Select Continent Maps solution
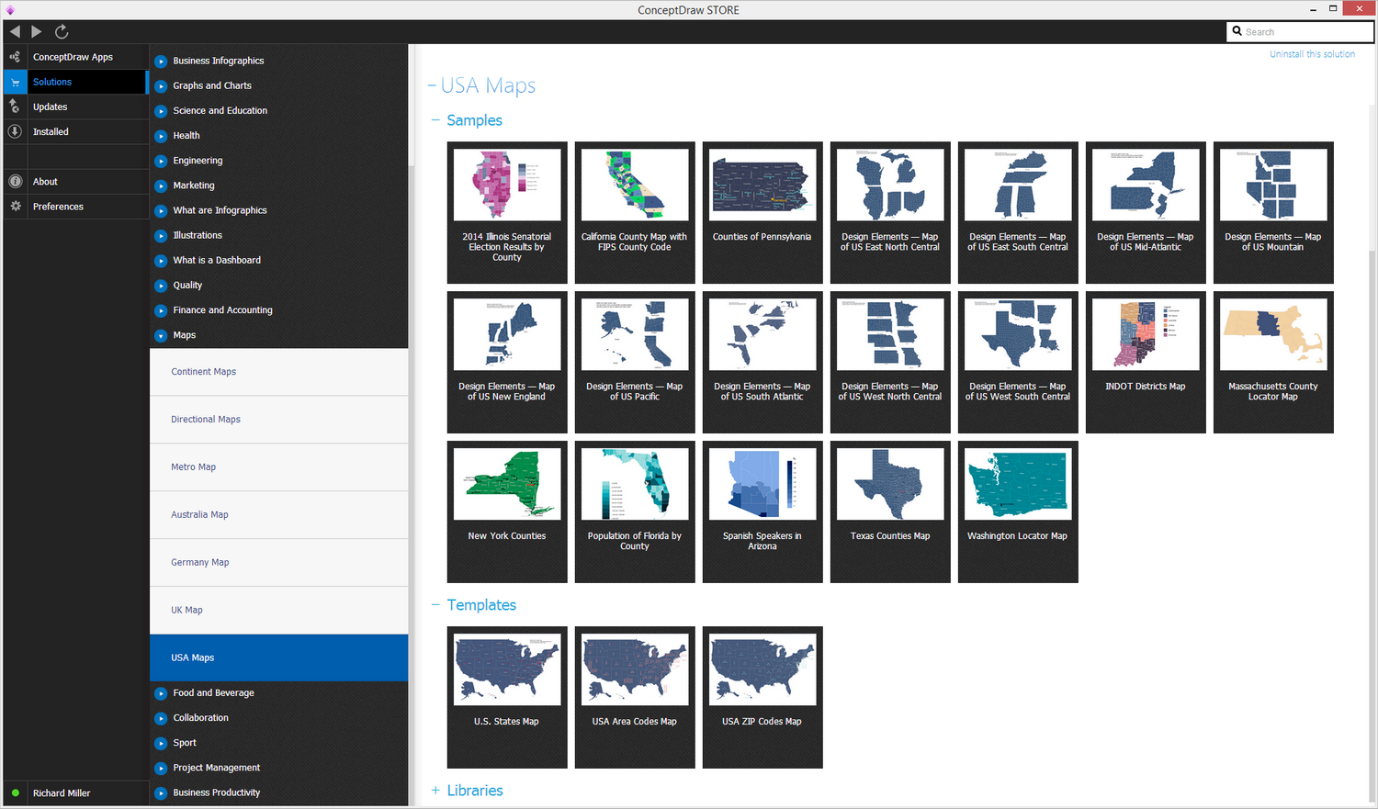The width and height of the screenshot is (1378, 809). [x=278, y=372]
